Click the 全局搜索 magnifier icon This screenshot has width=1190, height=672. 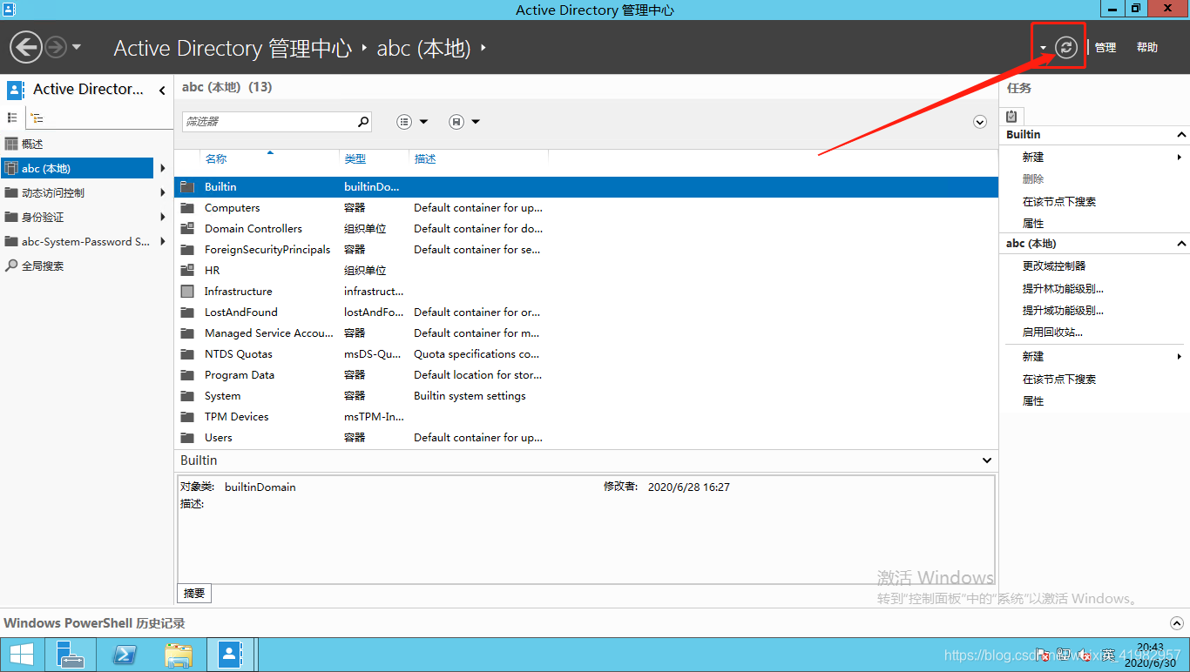(11, 265)
